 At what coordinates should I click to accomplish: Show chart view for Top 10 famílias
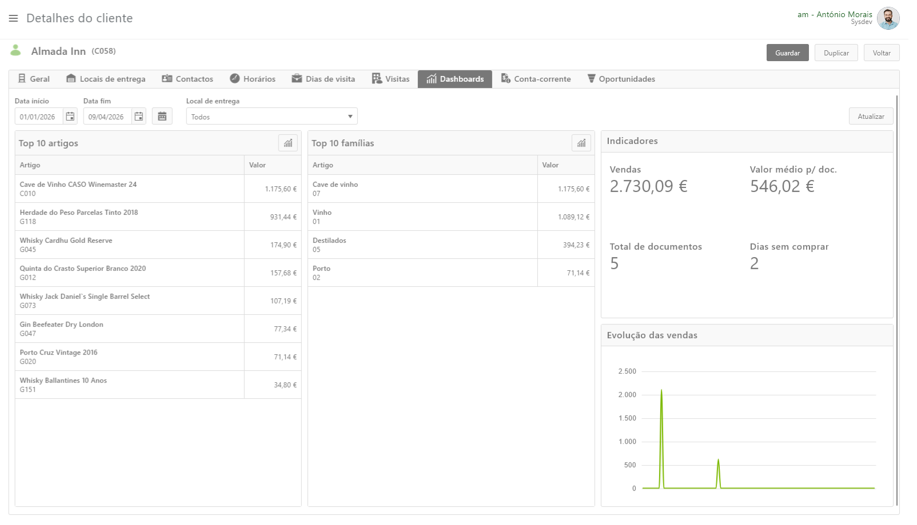click(581, 143)
